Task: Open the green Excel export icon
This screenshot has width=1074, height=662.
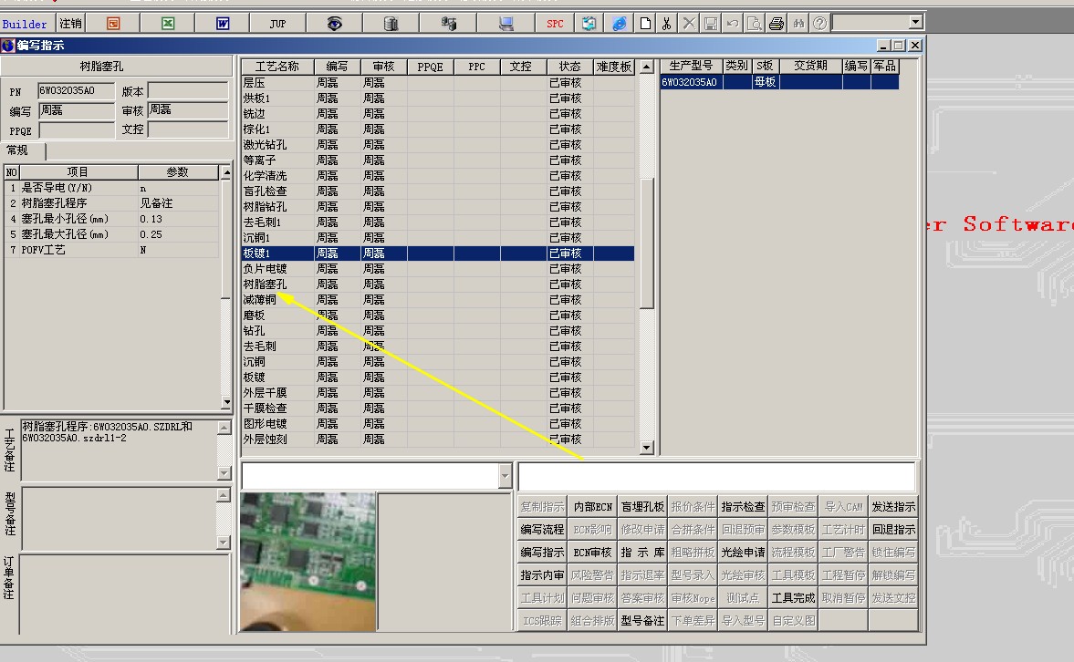Action: [168, 24]
